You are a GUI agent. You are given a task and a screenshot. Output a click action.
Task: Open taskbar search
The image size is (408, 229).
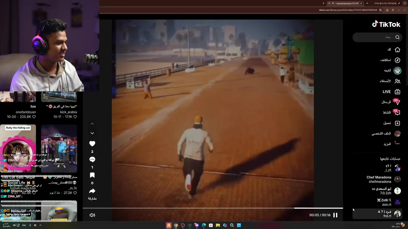click(x=232, y=225)
